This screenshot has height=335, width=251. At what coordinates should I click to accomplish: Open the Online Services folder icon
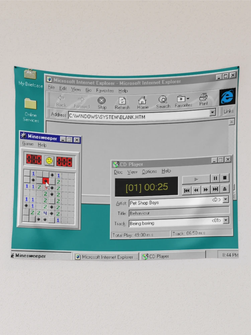tap(30, 104)
